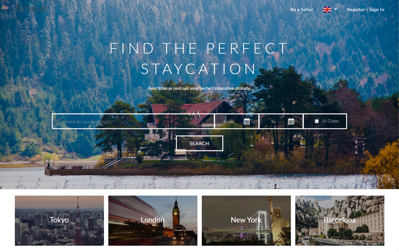Expand the language dropdown arrow
This screenshot has height=252, width=399.
pos(336,9)
